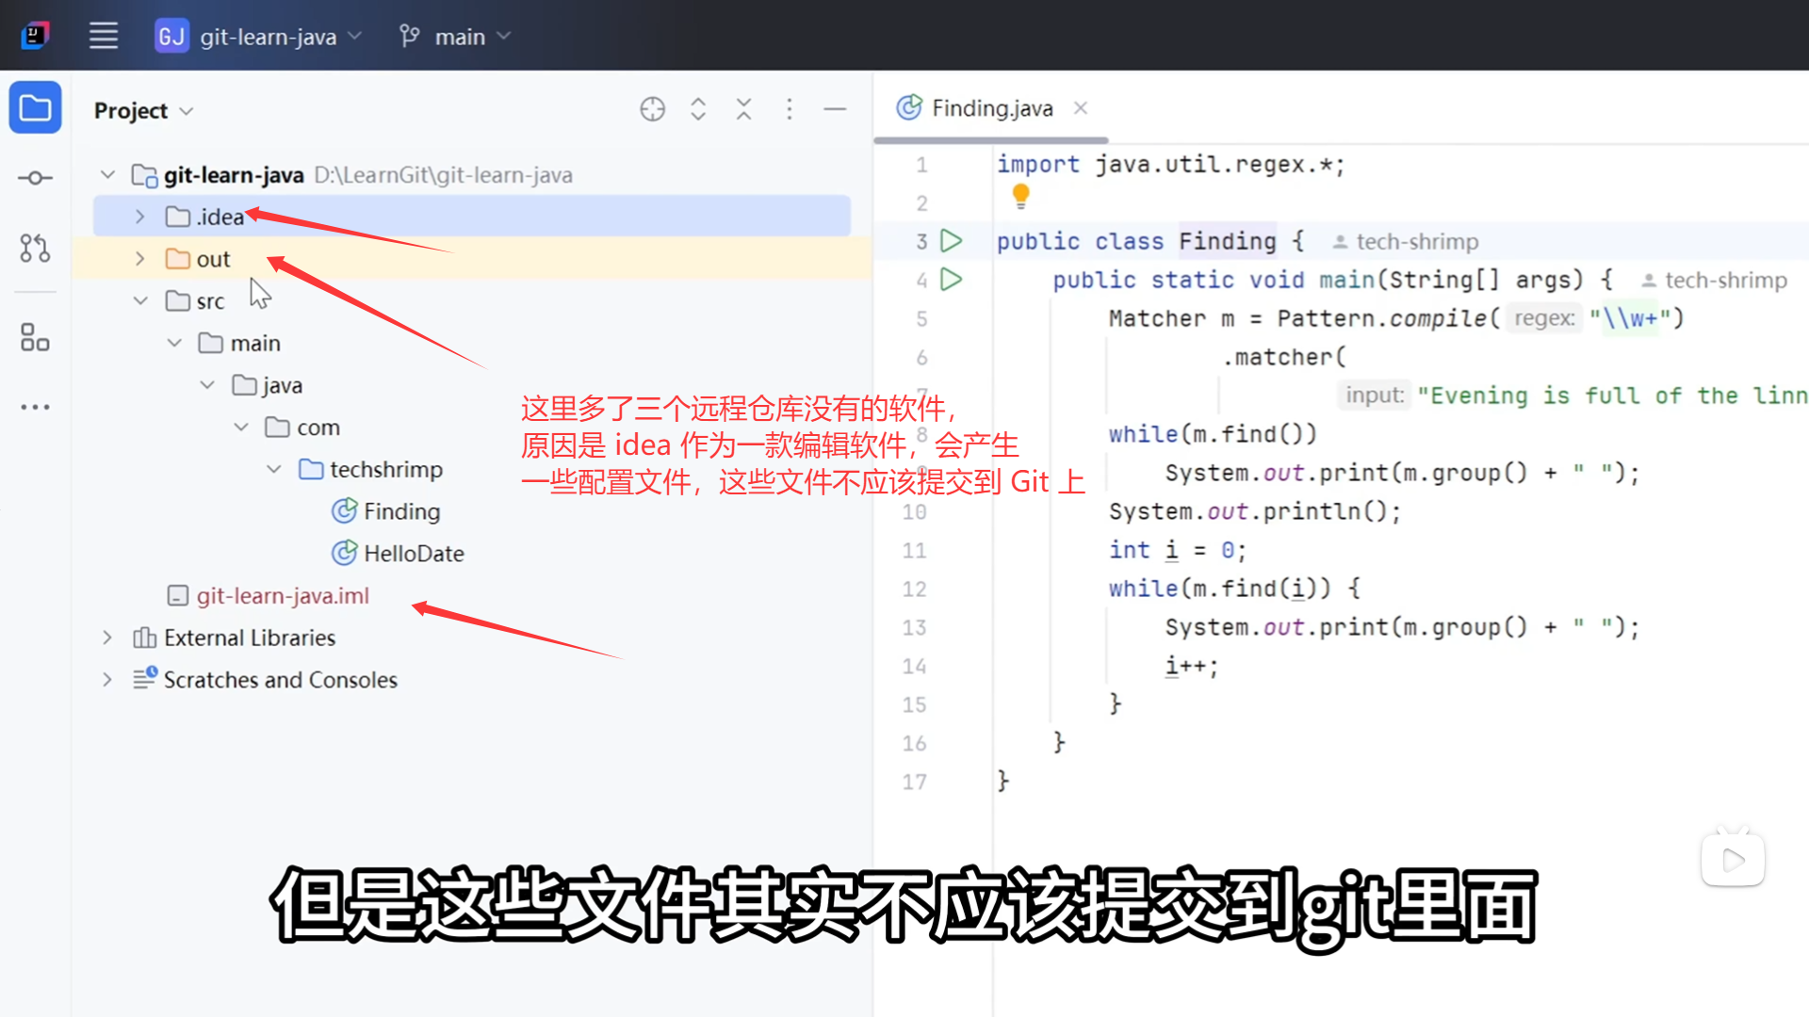The width and height of the screenshot is (1809, 1017).
Task: Click Collapse All icon in Project panel
Action: (743, 109)
